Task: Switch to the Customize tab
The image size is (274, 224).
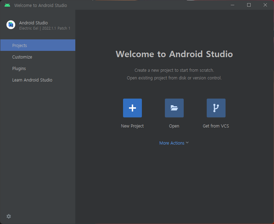Action: coord(38,57)
